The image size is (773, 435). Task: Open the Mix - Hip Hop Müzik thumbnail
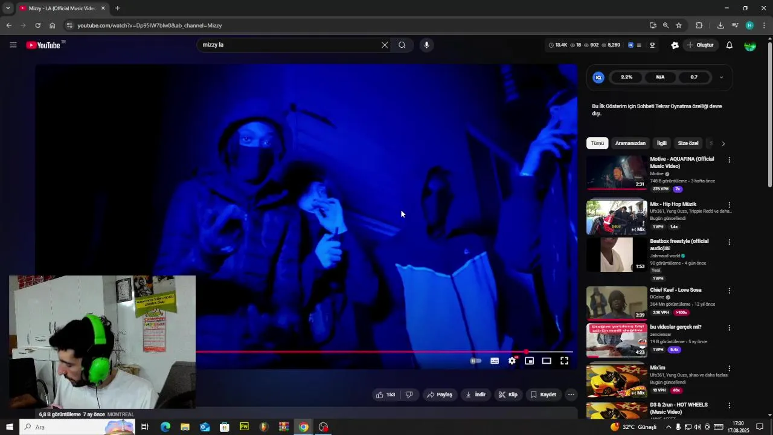click(617, 217)
